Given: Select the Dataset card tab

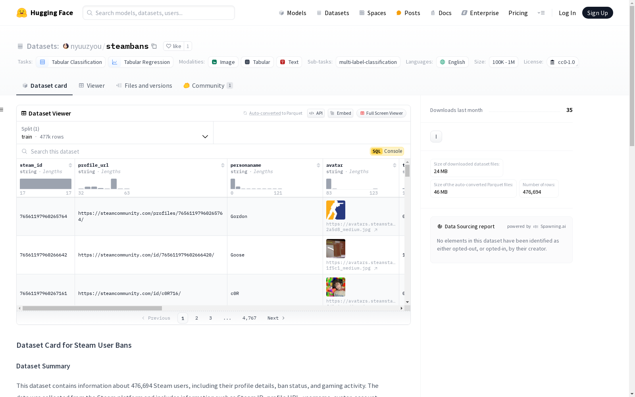Looking at the screenshot, I should [44, 85].
